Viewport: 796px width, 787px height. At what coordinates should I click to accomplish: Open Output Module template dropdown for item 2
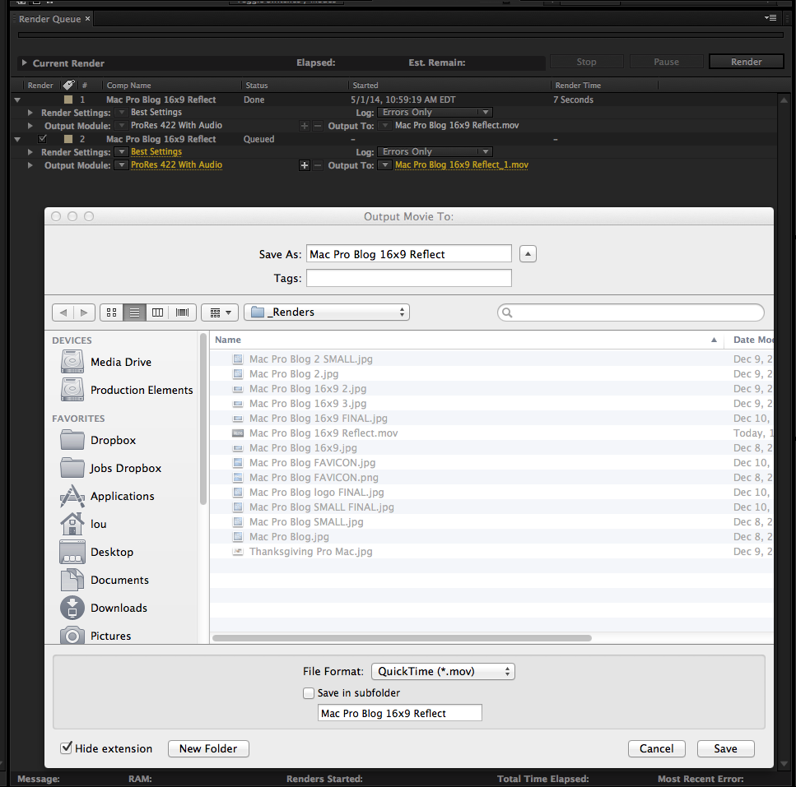121,164
